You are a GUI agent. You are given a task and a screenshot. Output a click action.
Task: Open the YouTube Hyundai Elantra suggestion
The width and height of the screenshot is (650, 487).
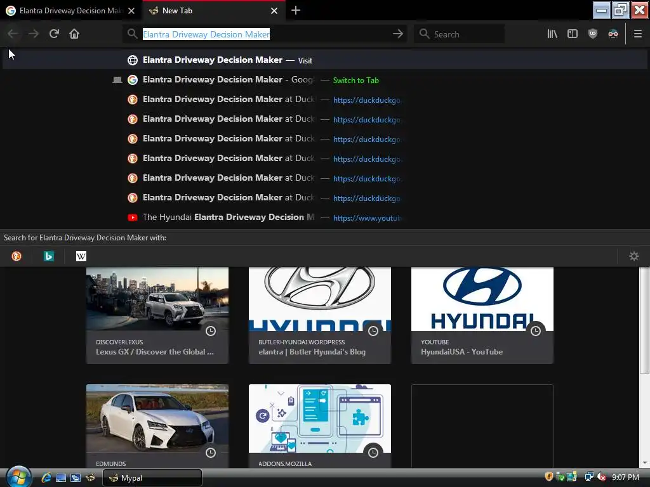(x=325, y=218)
